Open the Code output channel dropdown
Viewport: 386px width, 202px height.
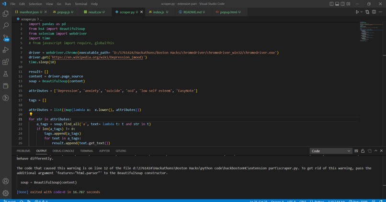(x=330, y=151)
